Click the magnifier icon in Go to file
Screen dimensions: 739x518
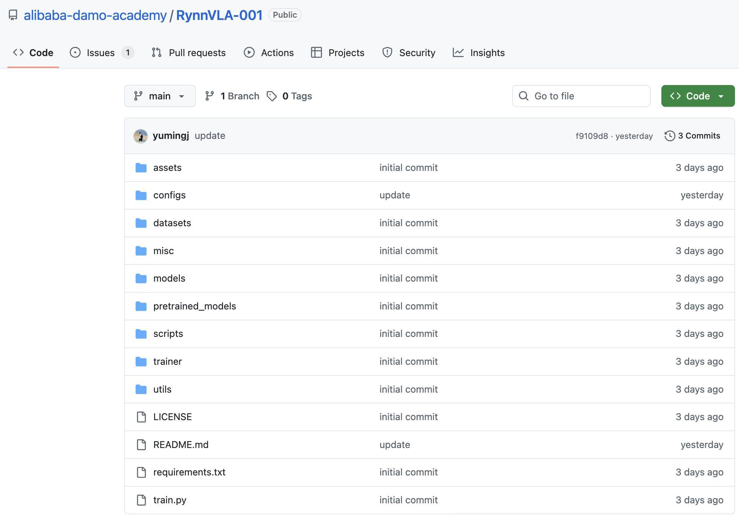click(524, 96)
